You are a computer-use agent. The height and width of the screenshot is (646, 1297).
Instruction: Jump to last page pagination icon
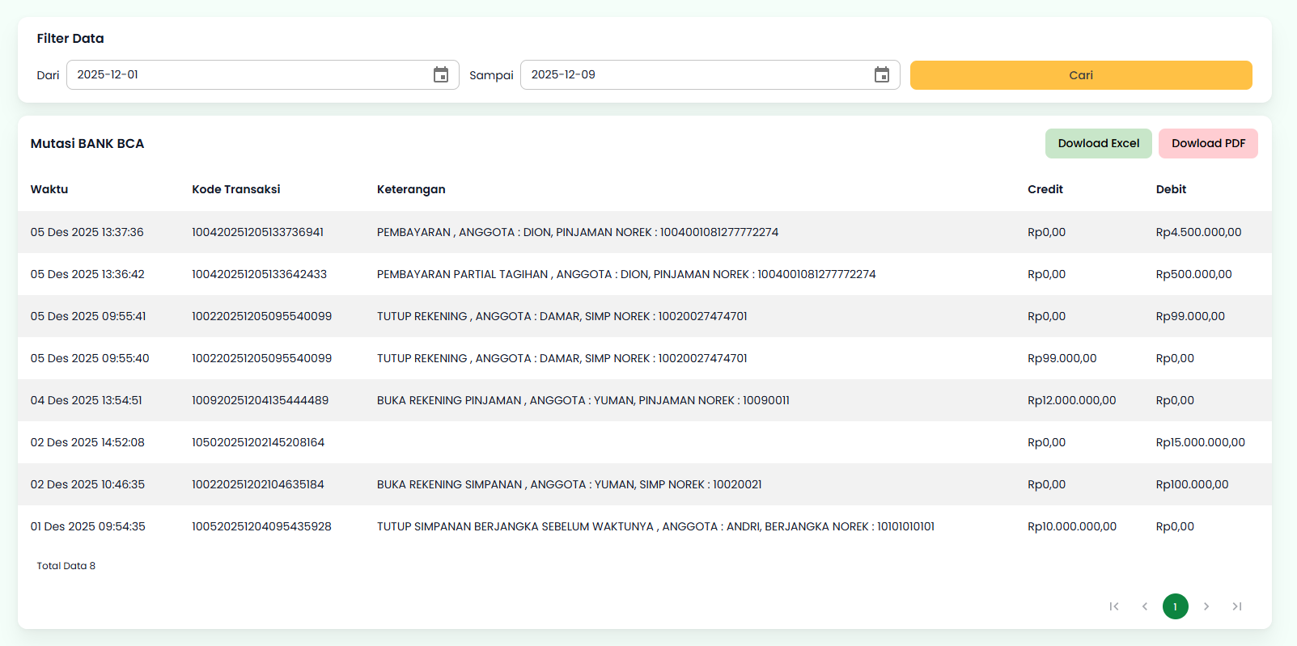1237,606
